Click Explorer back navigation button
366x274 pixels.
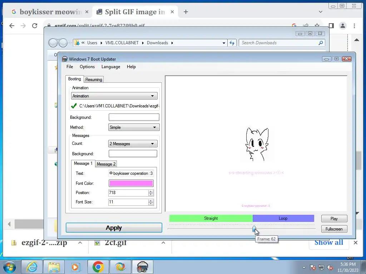tap(53, 43)
